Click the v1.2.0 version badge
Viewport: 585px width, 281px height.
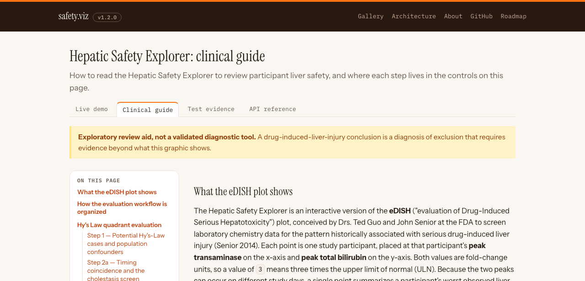[107, 17]
